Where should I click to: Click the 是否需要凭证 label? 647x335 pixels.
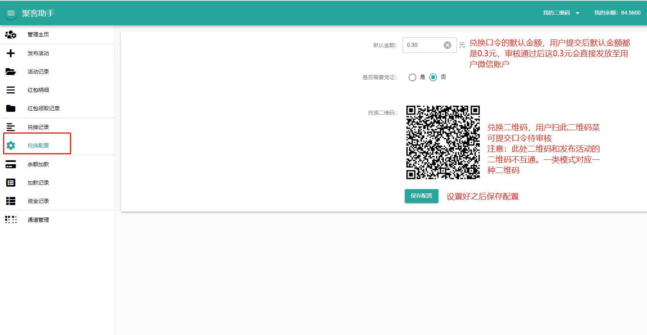click(x=380, y=77)
